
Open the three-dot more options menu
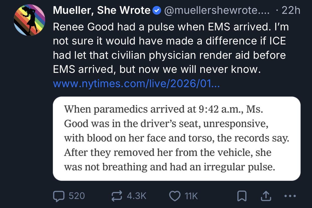(291, 196)
